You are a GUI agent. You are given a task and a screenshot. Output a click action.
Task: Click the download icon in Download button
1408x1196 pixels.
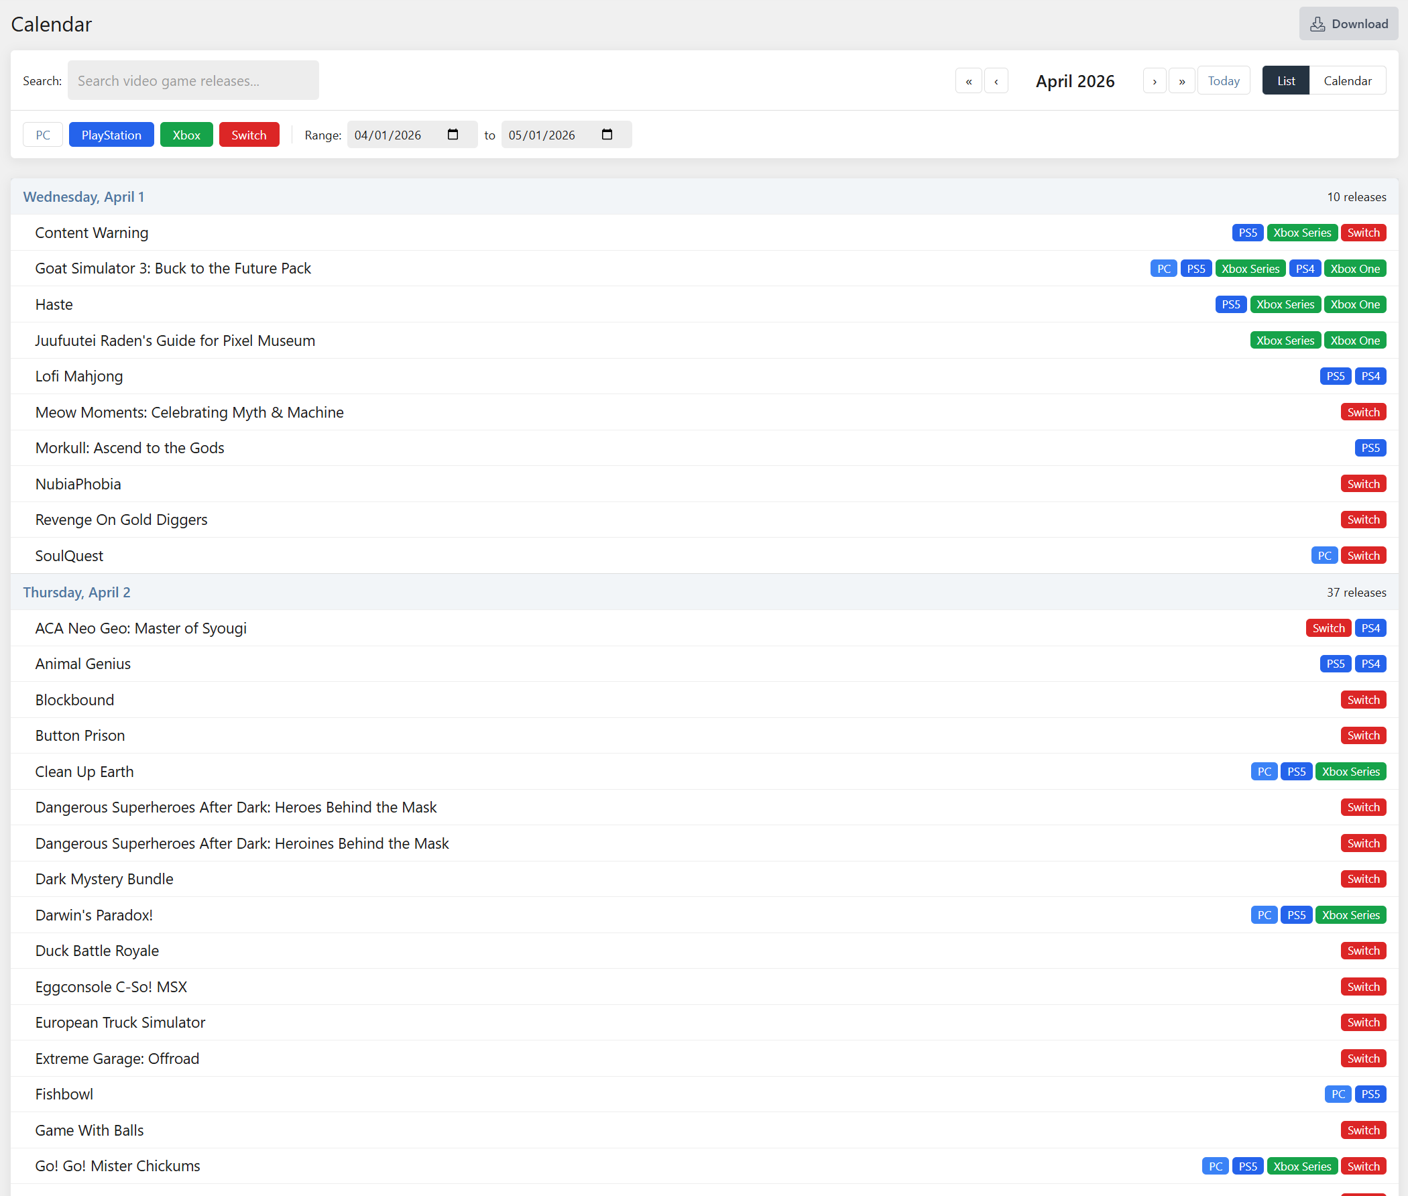coord(1317,24)
